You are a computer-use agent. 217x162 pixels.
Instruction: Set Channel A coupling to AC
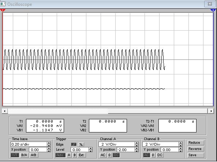103,155
